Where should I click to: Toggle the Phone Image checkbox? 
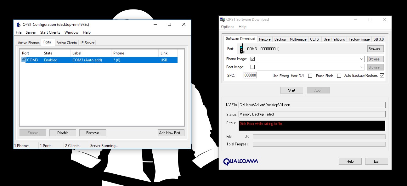(252, 59)
